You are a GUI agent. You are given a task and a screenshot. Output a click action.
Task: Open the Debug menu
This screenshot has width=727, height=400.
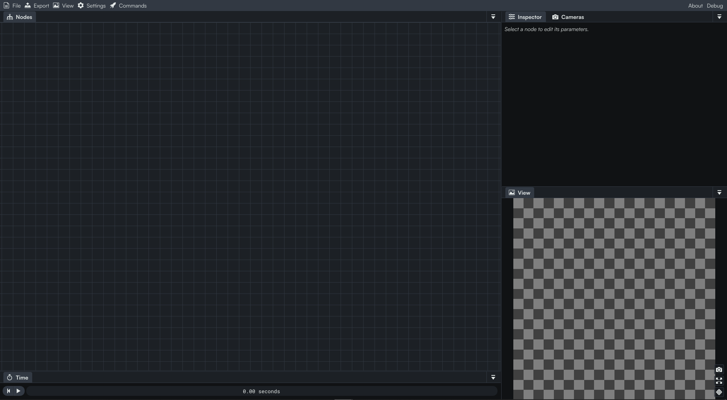pyautogui.click(x=714, y=6)
